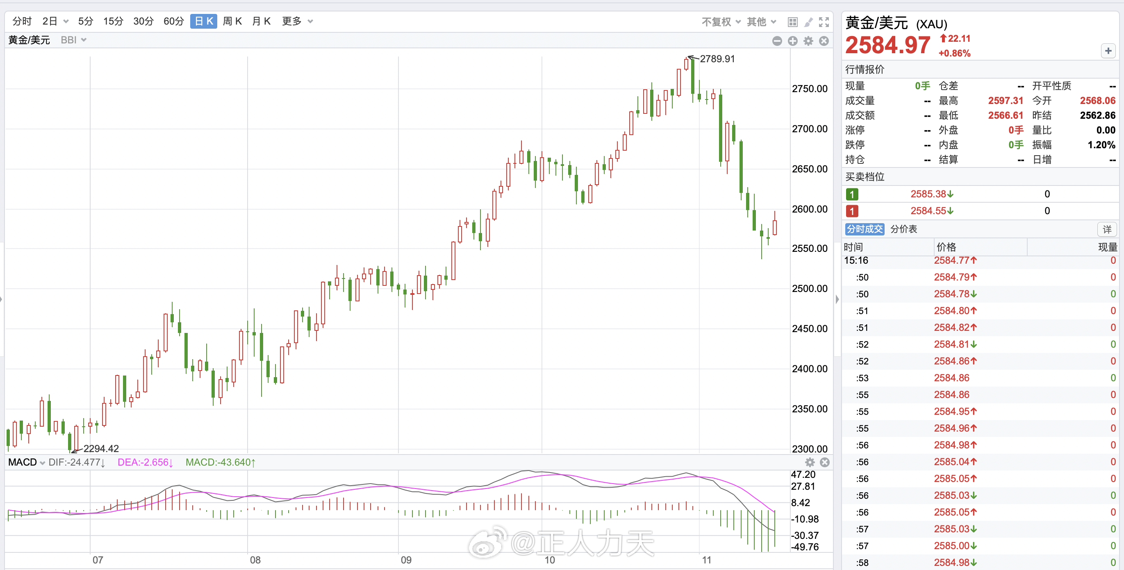The image size is (1124, 570).
Task: Select the 分时成交 tab
Action: 865,229
